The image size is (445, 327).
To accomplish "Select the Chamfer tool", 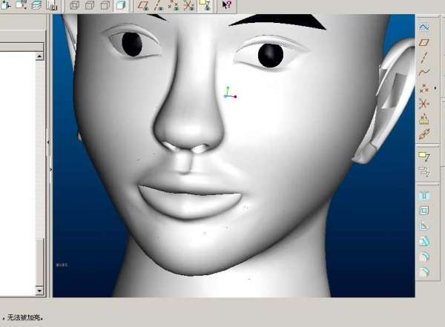I will point(424,272).
